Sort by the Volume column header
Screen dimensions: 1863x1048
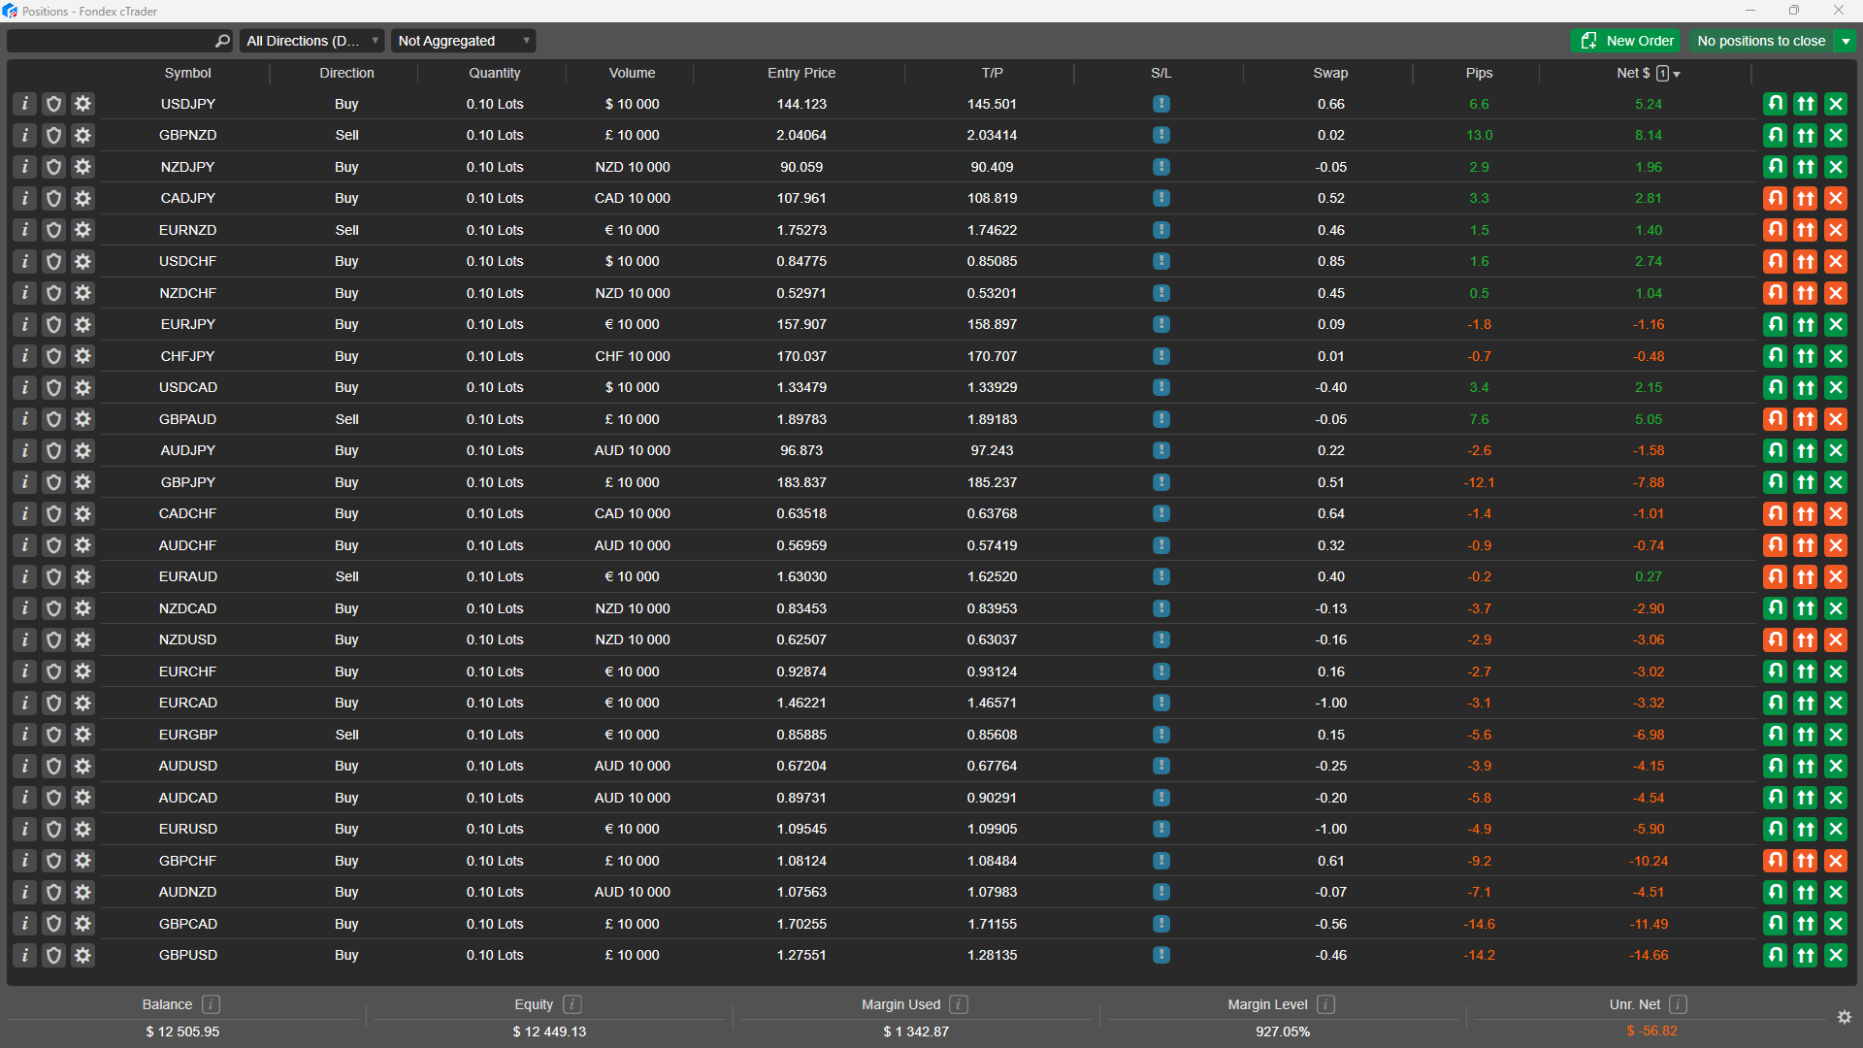[632, 73]
